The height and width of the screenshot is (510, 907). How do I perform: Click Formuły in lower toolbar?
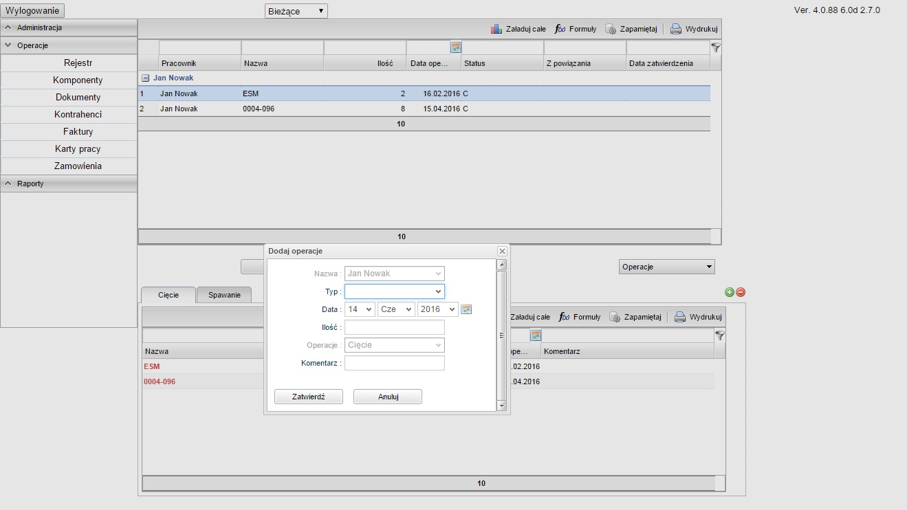pos(580,317)
